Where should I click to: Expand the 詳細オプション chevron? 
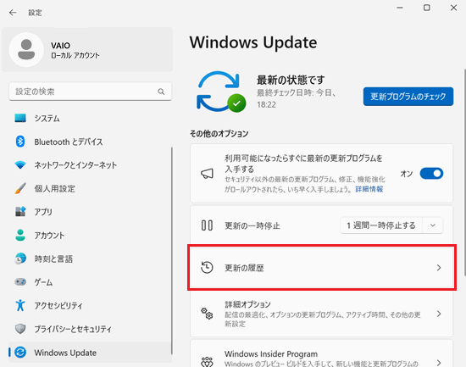[439, 314]
